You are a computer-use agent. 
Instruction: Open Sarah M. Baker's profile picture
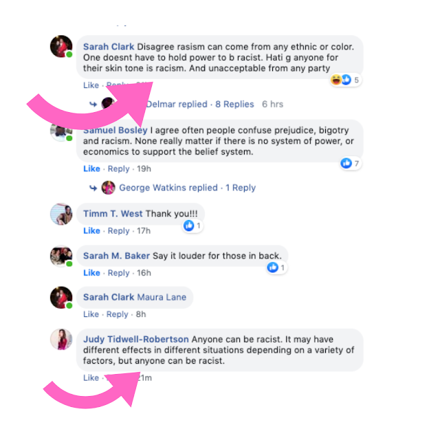(61, 256)
